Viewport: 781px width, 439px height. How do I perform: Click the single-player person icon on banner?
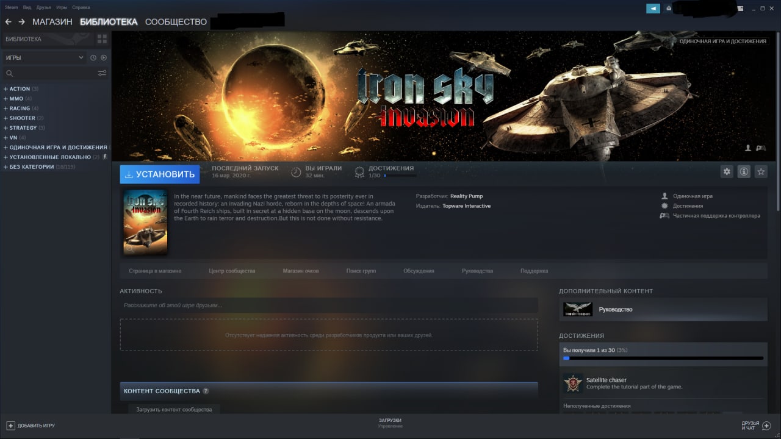(x=748, y=148)
